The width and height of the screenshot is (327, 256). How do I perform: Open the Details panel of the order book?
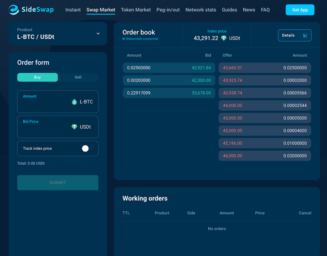[294, 35]
